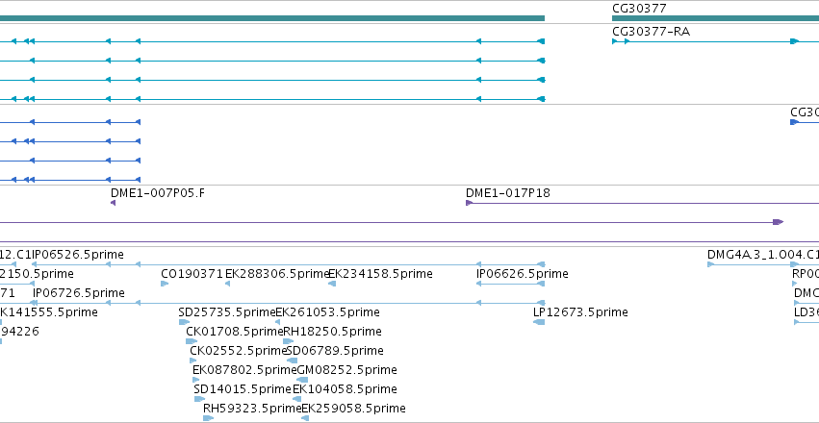Screen dimensions: 819x423
Task: Select the DME1-017P18 feature label
Action: click(508, 193)
